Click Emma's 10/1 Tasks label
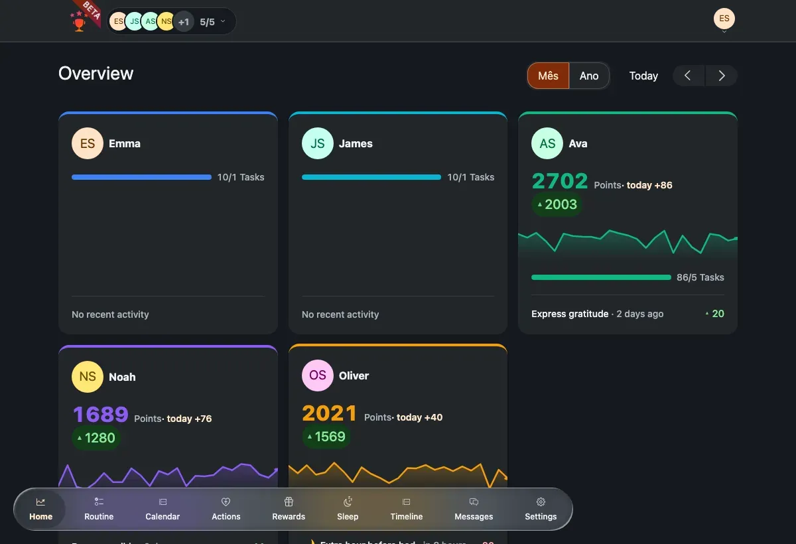The height and width of the screenshot is (544, 796). click(x=241, y=177)
